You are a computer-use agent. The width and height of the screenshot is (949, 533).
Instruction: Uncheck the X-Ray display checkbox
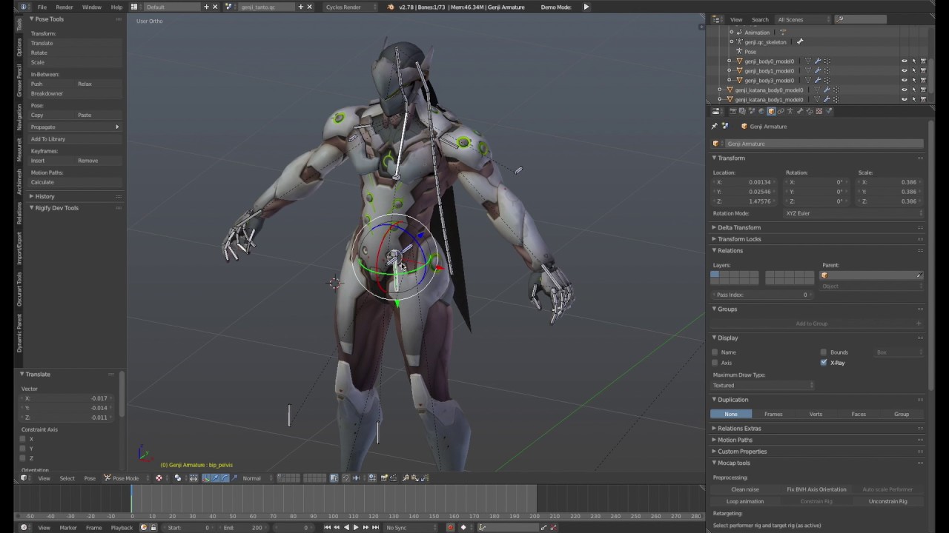coord(824,363)
